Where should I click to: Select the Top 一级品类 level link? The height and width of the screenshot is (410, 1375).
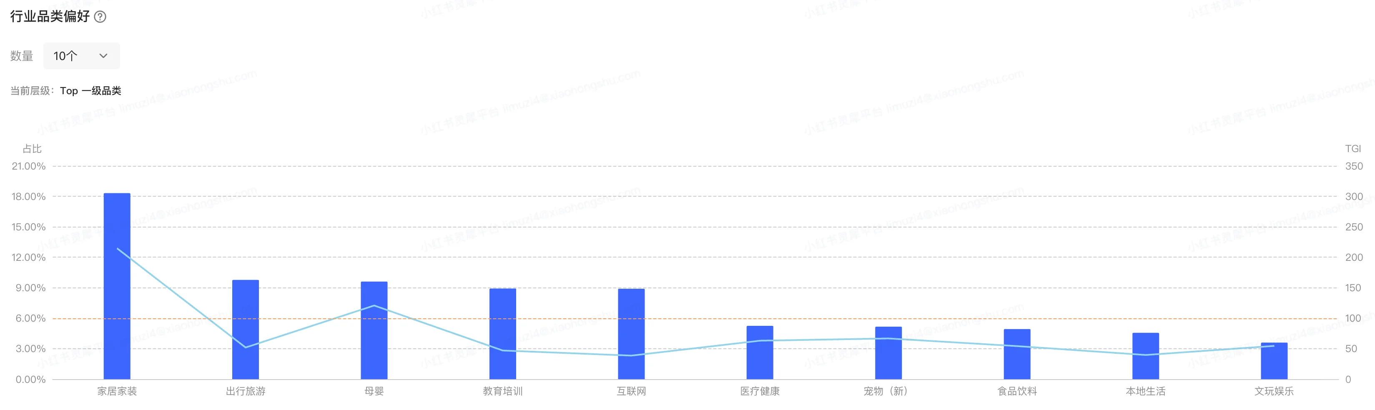coord(90,91)
